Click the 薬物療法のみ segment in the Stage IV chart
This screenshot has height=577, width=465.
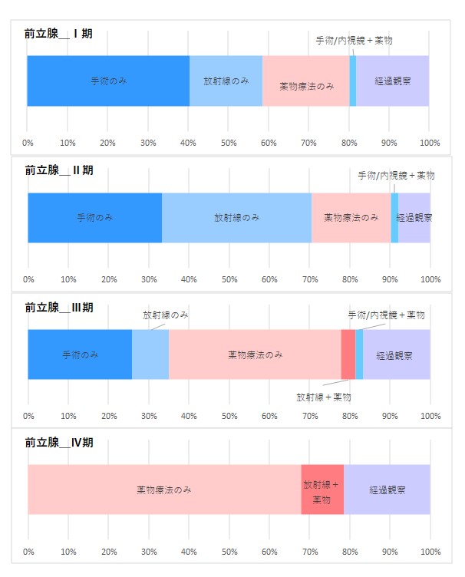tap(164, 490)
